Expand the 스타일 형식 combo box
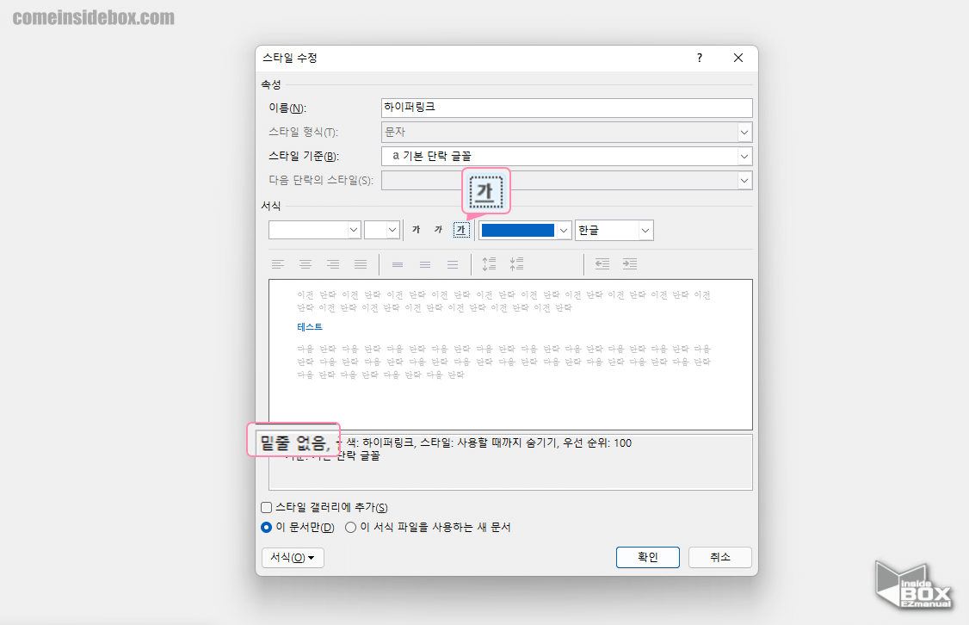Image resolution: width=969 pixels, height=625 pixels. tap(745, 132)
